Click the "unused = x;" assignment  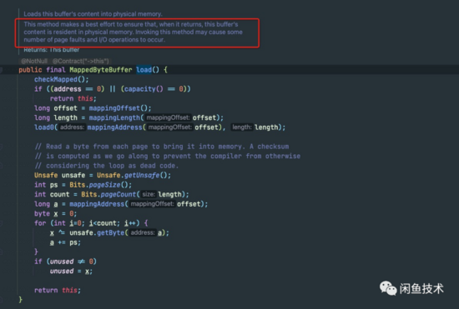point(71,272)
